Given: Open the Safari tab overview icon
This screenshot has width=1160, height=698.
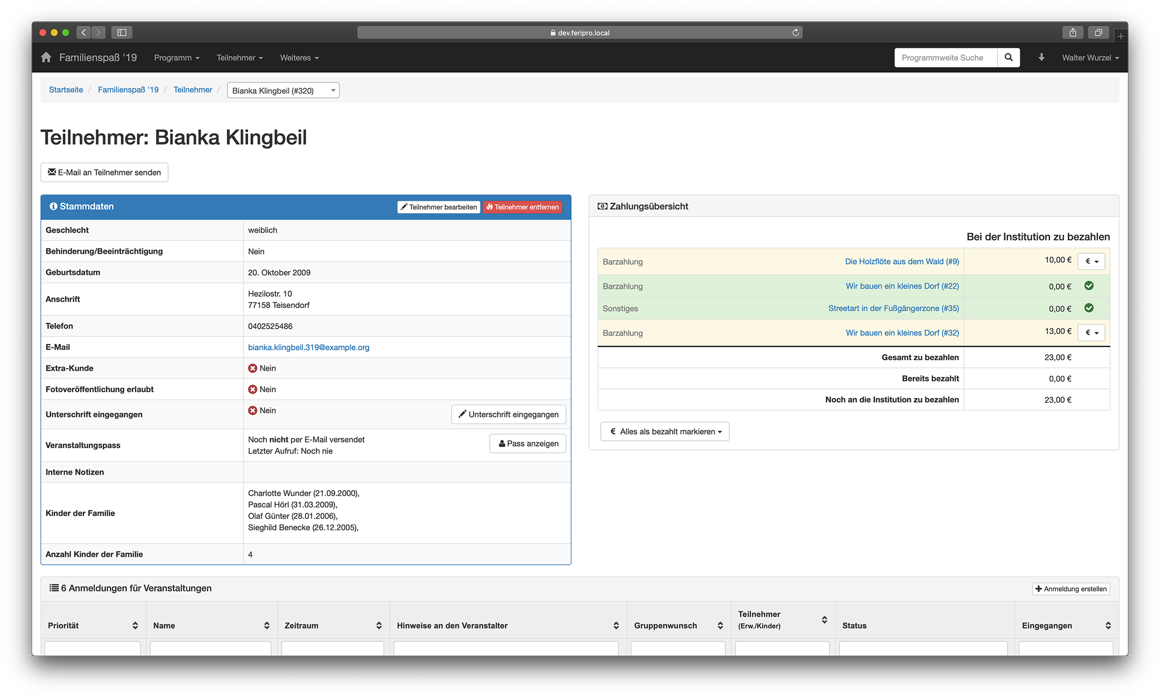Looking at the screenshot, I should 1098,32.
